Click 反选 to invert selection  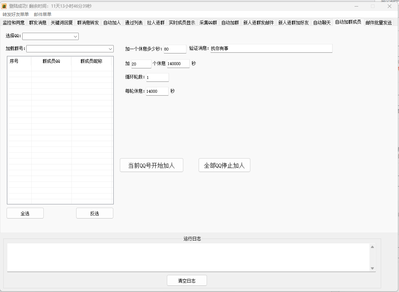[x=94, y=213]
